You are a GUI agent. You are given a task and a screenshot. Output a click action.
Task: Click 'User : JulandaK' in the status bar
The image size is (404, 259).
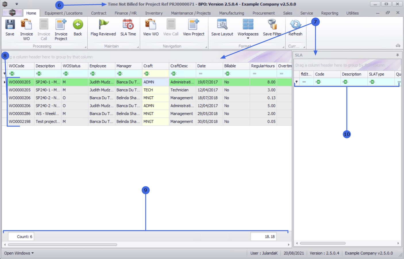pos(264,253)
